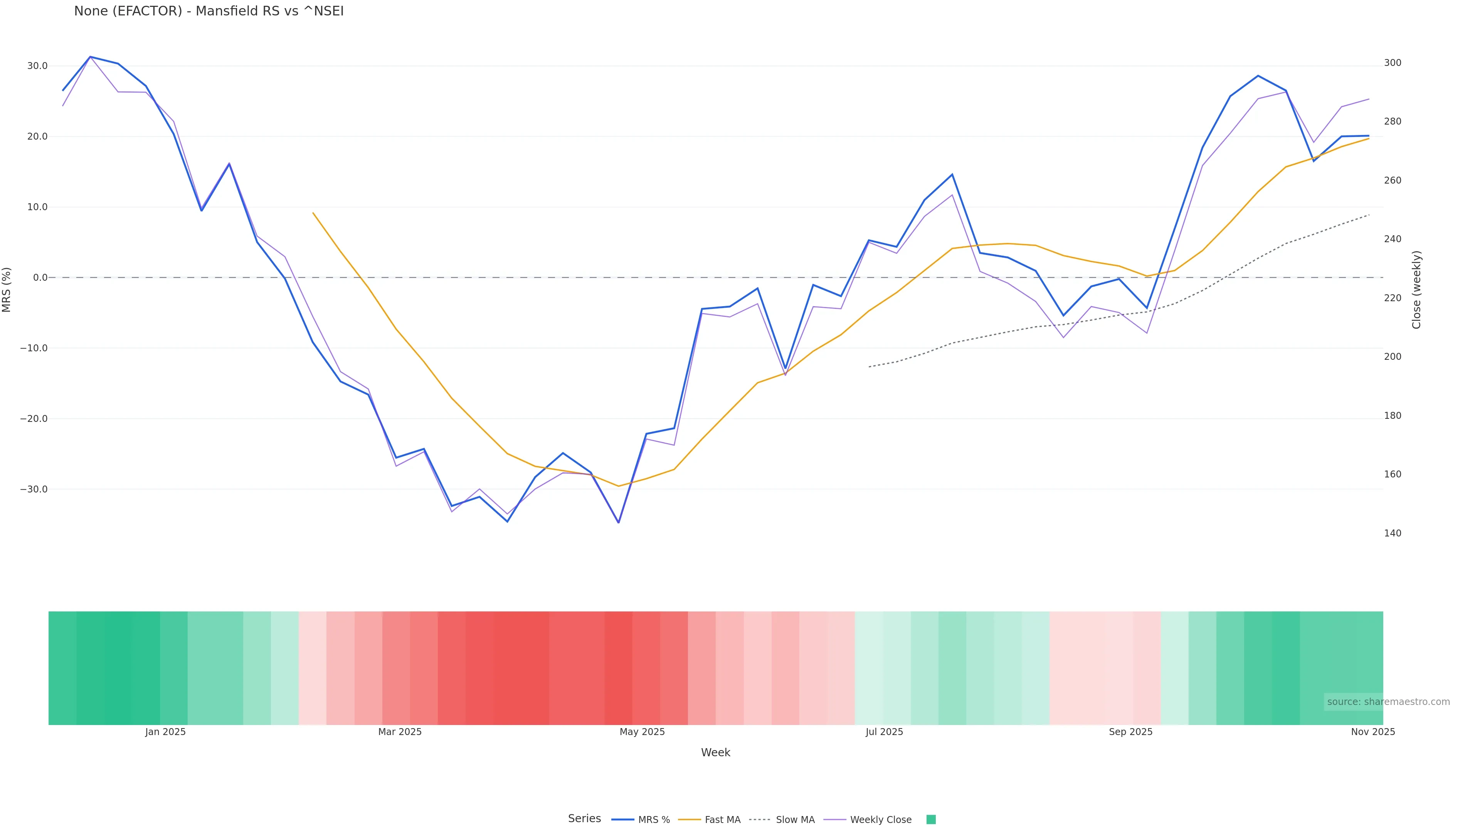Click the Series legend title
The image size is (1480, 833).
pos(584,819)
